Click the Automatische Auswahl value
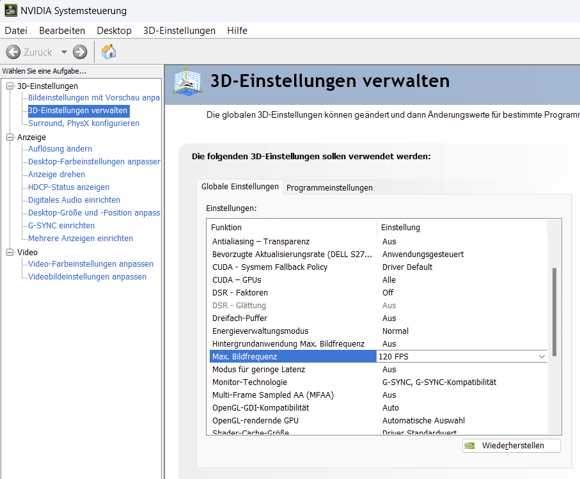Viewport: 580px width, 479px height. [423, 421]
